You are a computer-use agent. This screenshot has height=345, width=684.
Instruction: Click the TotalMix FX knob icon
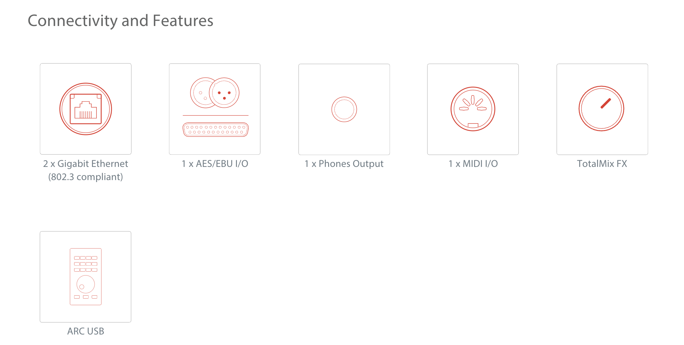coord(601,109)
